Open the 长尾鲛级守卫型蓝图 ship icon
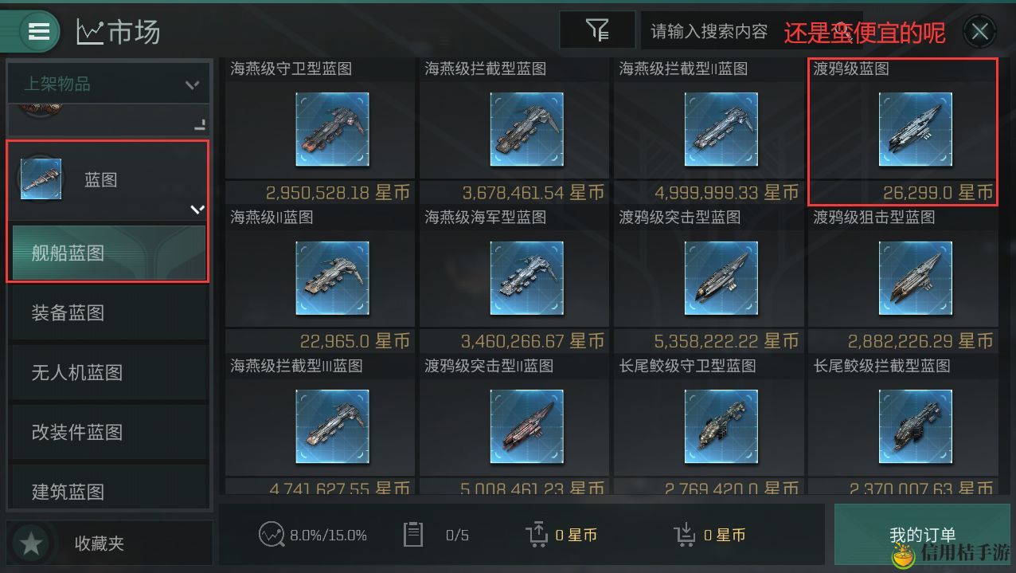 point(721,426)
